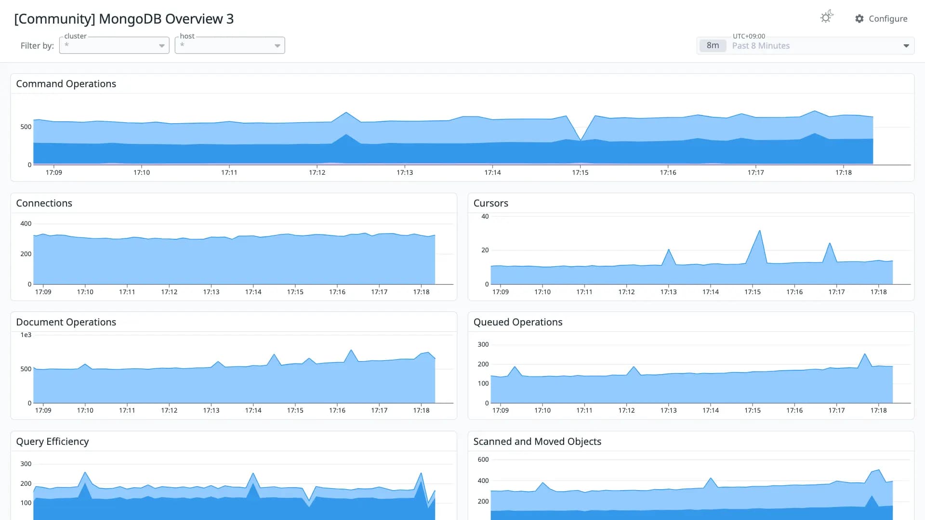Click the highest Cursors spike near 17:15
Viewport: 925px width, 520px height.
tap(760, 231)
